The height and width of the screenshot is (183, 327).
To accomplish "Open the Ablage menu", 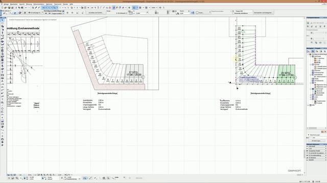I will point(6,4).
